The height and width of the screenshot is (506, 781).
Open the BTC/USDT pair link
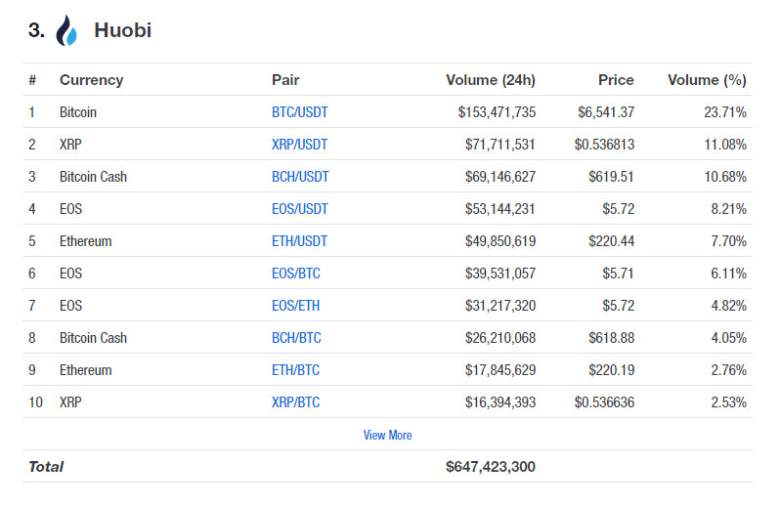(x=300, y=112)
